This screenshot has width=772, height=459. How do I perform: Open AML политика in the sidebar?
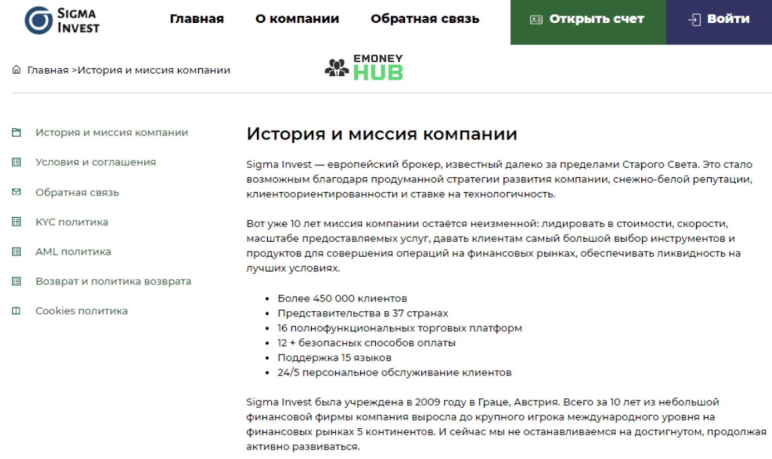click(x=73, y=251)
